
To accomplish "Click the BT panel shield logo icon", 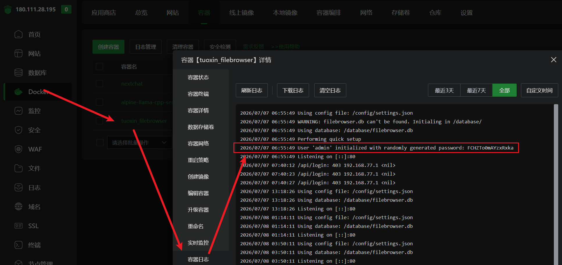I will 8,9.
